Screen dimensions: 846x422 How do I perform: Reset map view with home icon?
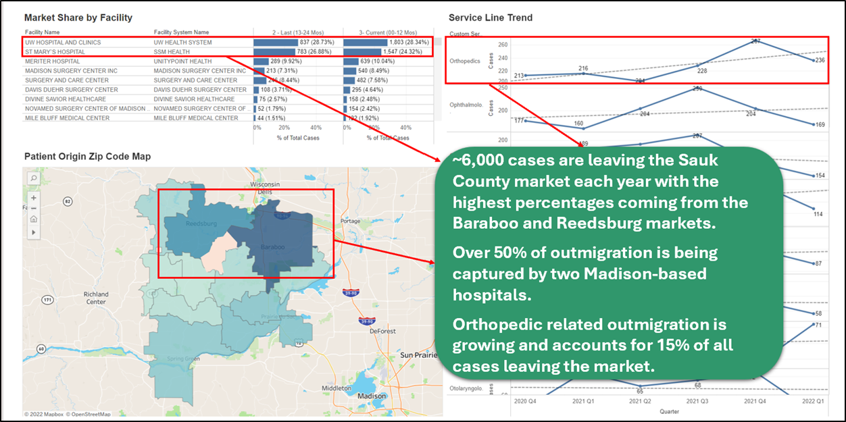pyautogui.click(x=34, y=219)
